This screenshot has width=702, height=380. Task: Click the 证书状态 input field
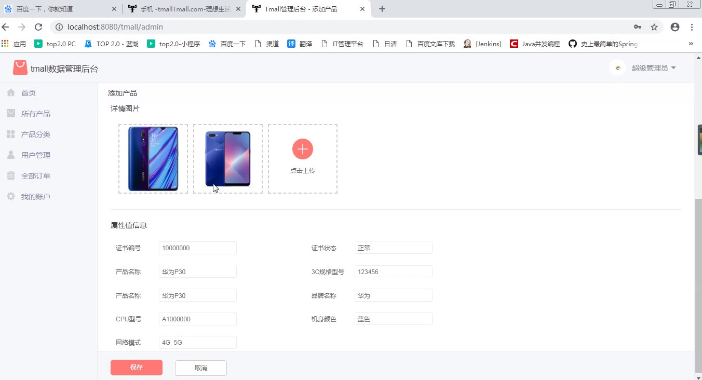click(394, 248)
